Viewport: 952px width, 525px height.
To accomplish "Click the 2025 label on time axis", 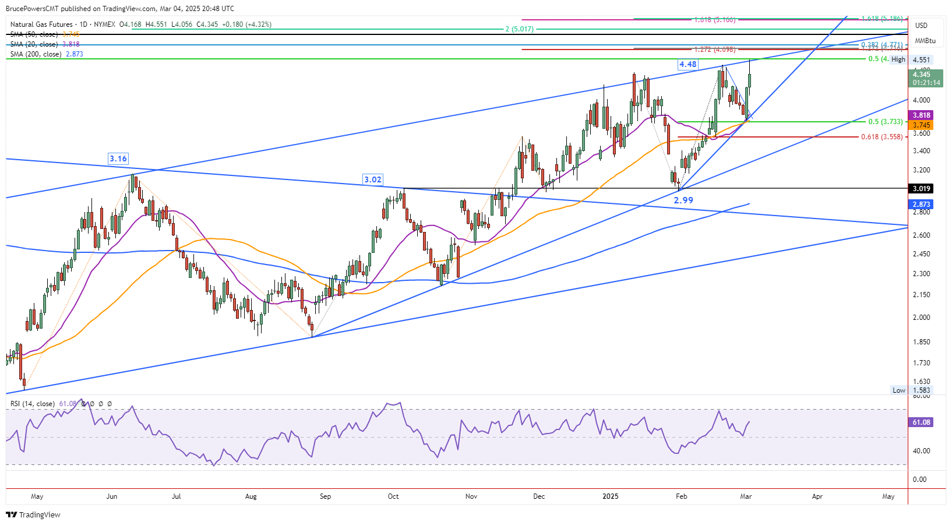I will point(611,496).
